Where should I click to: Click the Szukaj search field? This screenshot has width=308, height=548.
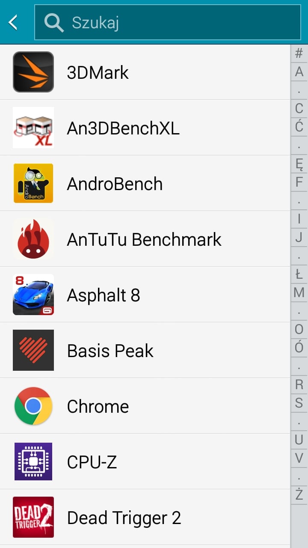(168, 22)
